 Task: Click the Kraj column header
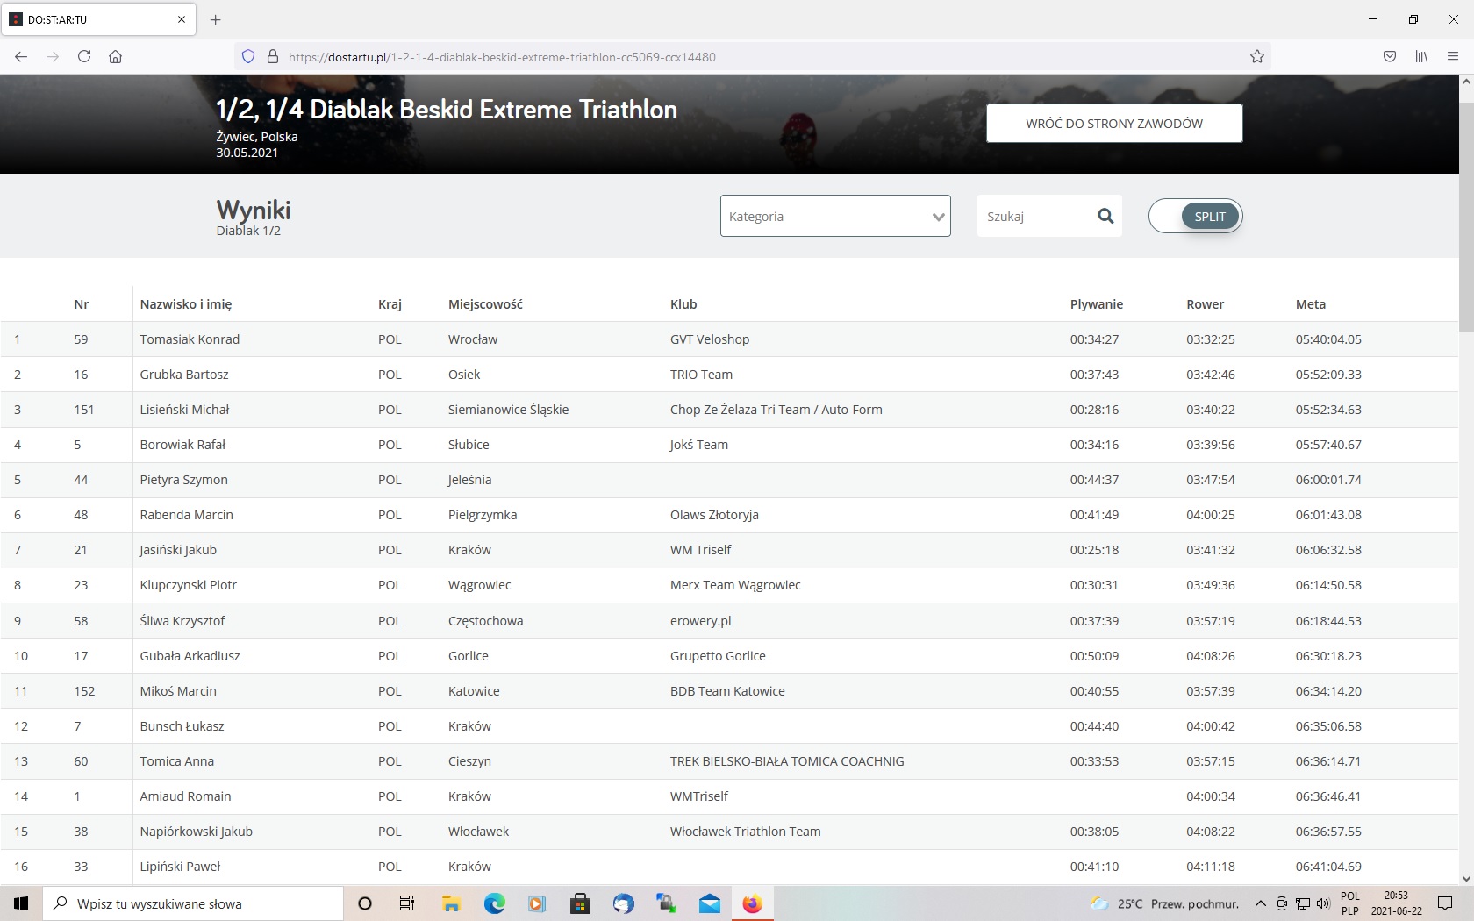390,304
